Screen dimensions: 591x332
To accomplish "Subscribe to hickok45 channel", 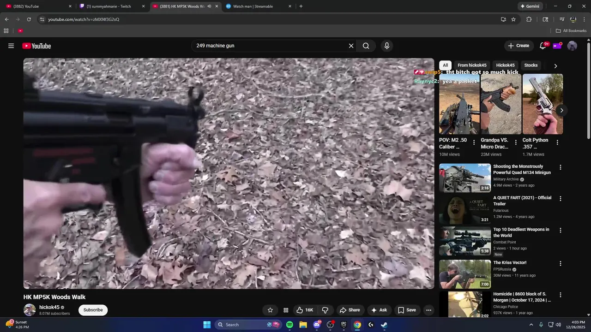I will (93, 310).
